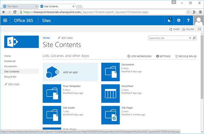Click the Home breadcrumb link
Image resolution: width=204 pixels, height=134 pixels.
[46, 38]
